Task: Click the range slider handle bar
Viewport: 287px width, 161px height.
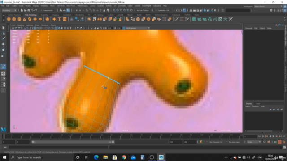Action: click(x=73, y=142)
